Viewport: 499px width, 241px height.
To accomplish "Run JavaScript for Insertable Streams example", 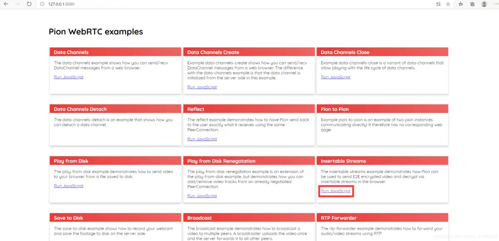I will pos(336,191).
